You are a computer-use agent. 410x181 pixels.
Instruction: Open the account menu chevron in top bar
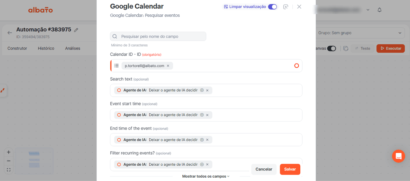click(x=368, y=10)
